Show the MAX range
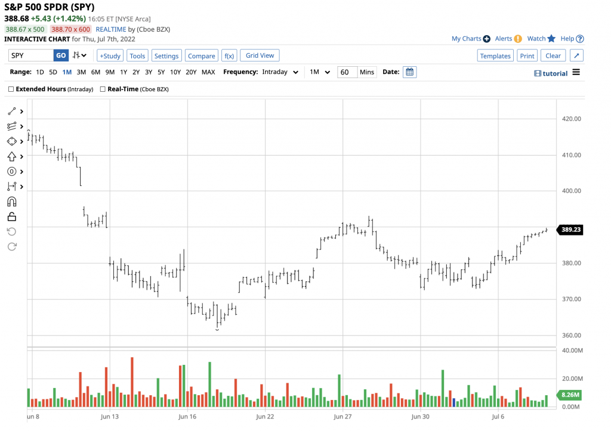Screen dimensions: 611x431 tap(208, 72)
